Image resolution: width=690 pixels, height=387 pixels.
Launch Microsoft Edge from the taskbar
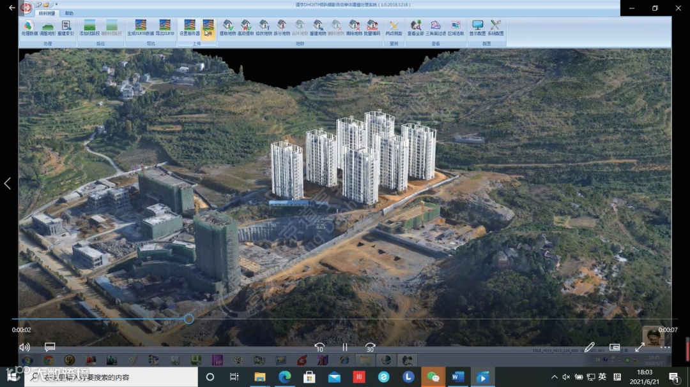285,377
